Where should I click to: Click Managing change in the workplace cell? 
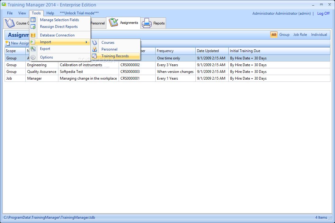pos(88,78)
